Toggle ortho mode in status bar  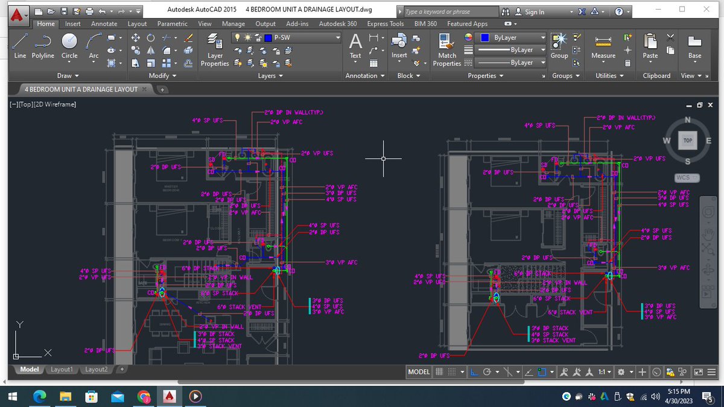pyautogui.click(x=475, y=372)
